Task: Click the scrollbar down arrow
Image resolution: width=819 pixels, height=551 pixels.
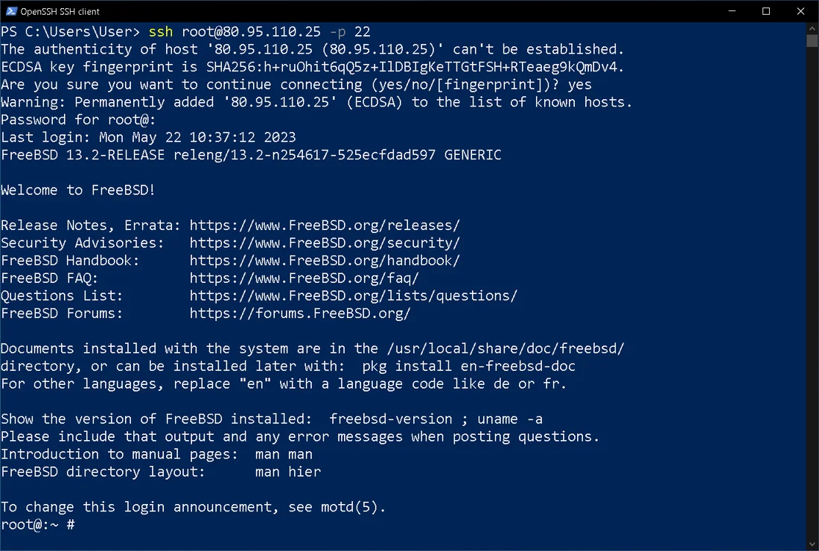Action: (x=812, y=544)
